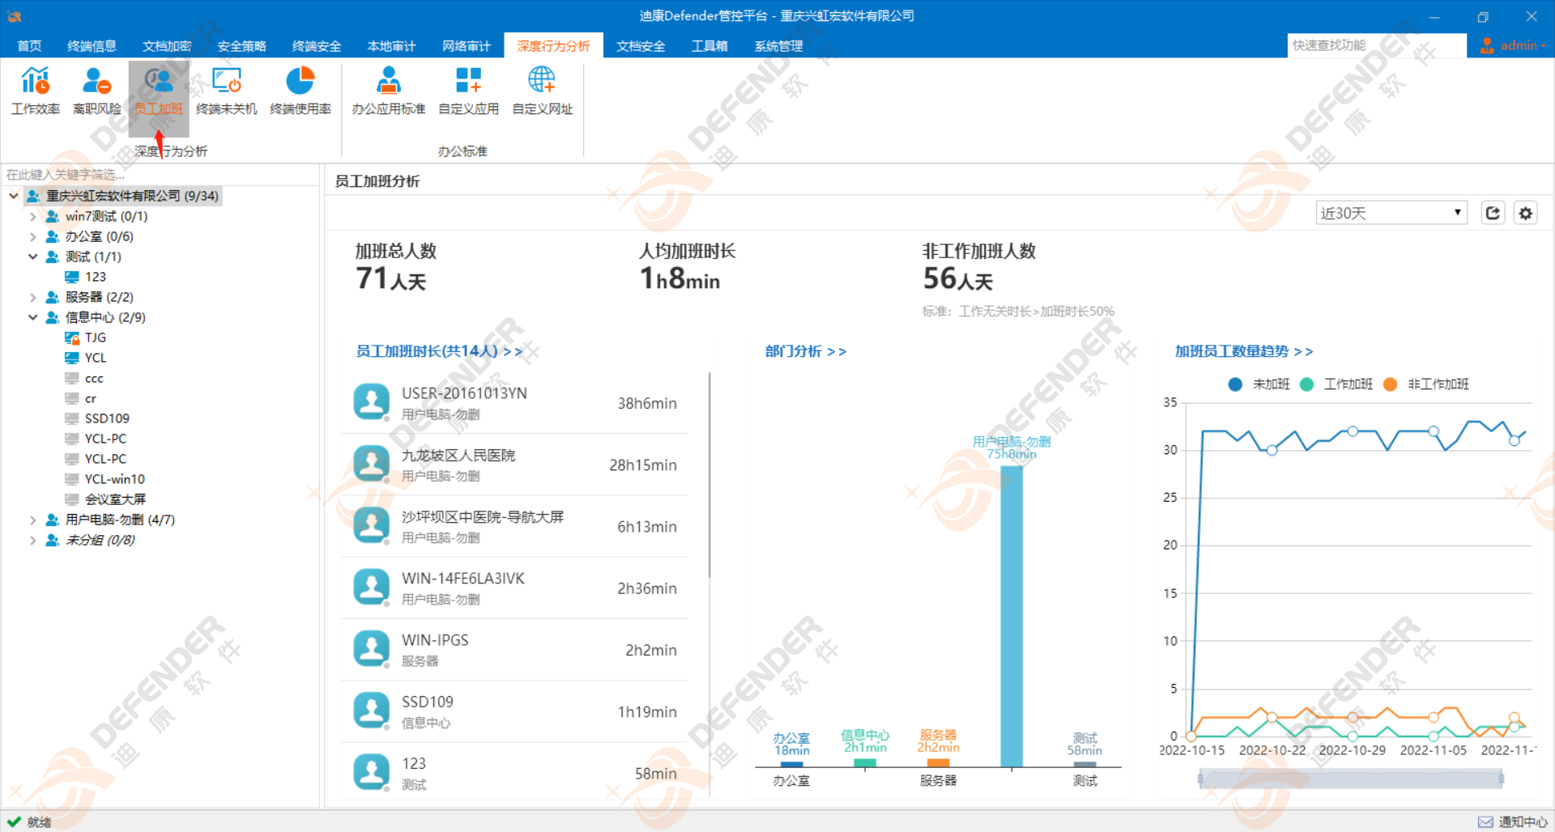1555x832 pixels.
Task: Switch to the 本地审计 tab
Action: pos(391,46)
